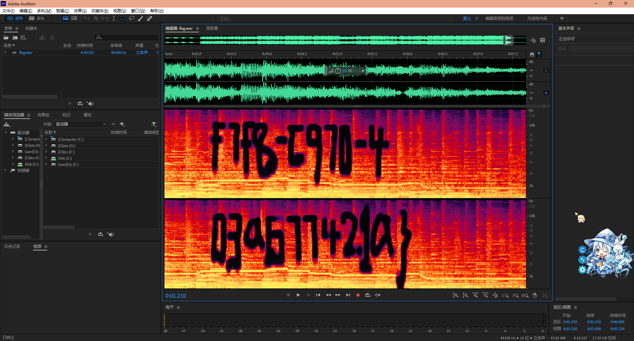Screen dimensions: 634x341
Task: Select the Marquee selection tool
Action: tap(123, 18)
